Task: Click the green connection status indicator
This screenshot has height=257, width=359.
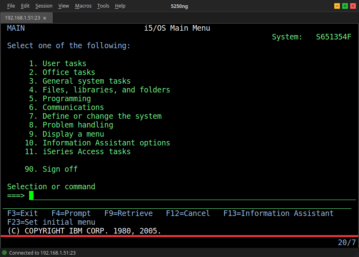Action: pyautogui.click(x=4, y=253)
